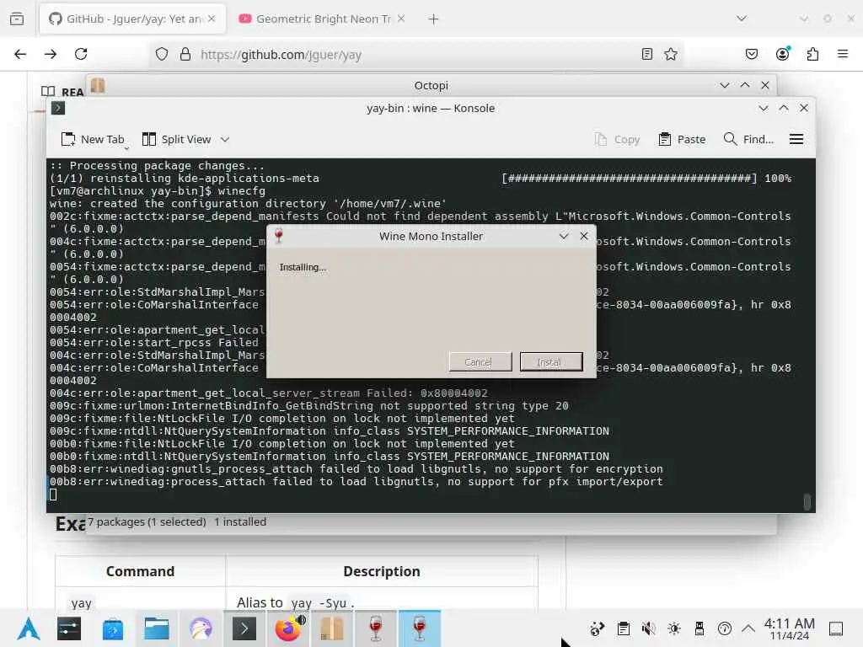
Task: Open Find in Konsole toolbar
Action: coord(748,139)
